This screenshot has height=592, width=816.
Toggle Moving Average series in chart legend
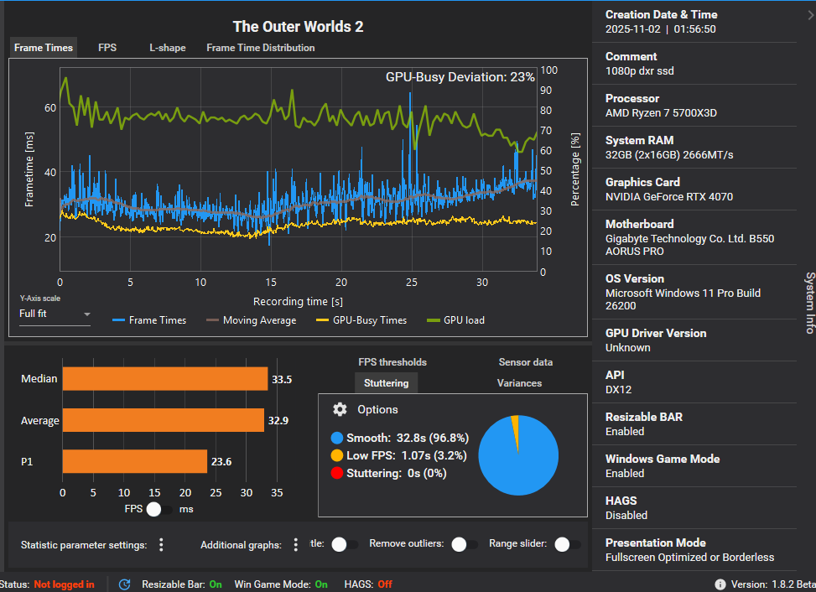[252, 320]
